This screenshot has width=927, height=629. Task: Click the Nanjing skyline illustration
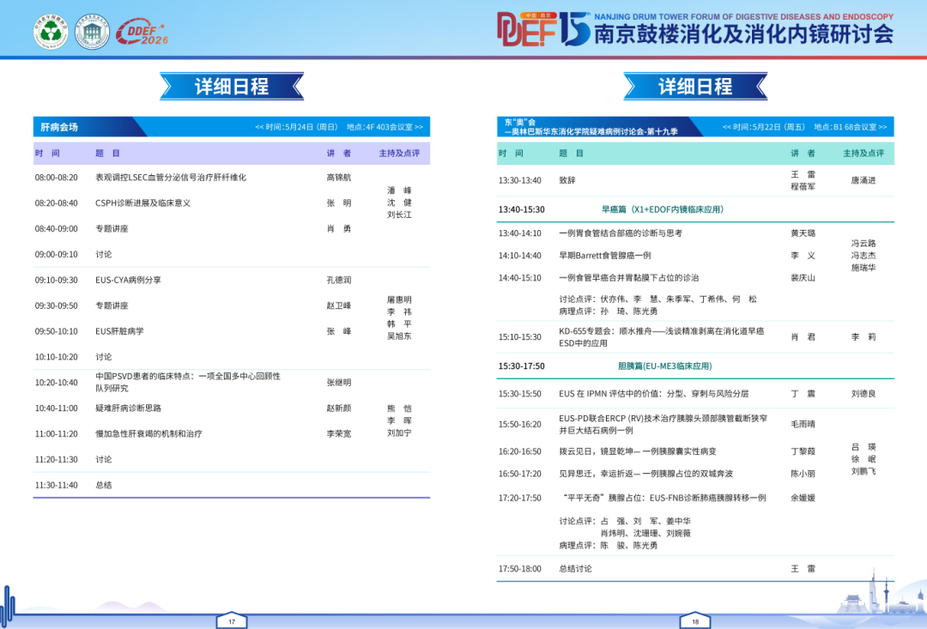point(881,593)
